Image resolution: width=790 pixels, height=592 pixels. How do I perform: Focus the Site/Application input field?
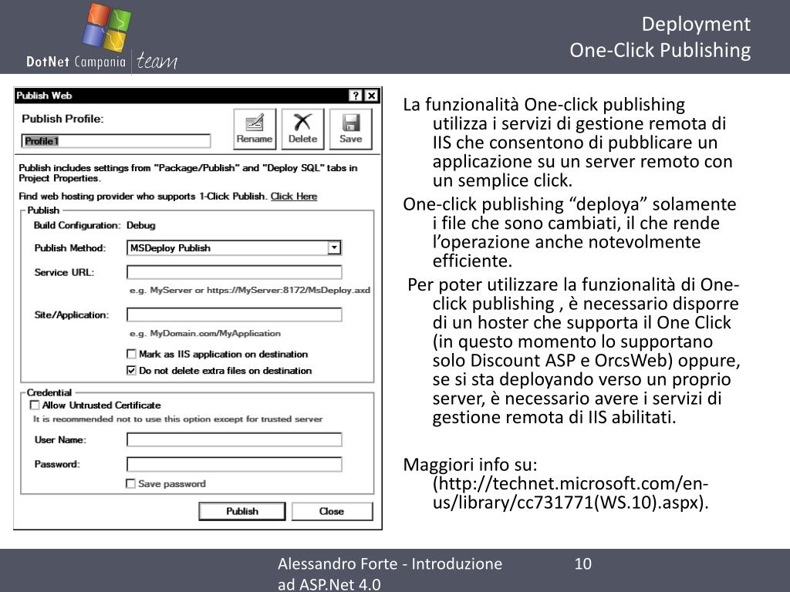pyautogui.click(x=235, y=314)
